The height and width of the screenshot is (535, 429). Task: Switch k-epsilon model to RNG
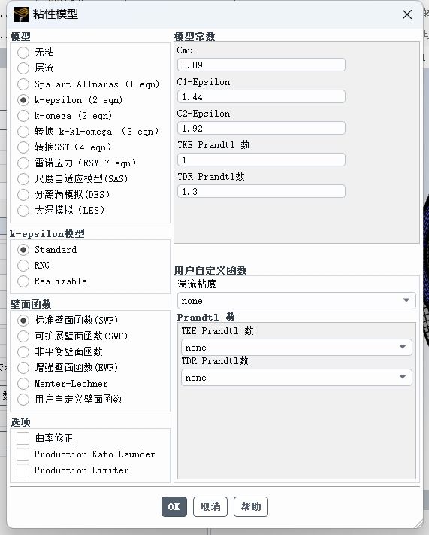pyautogui.click(x=23, y=266)
